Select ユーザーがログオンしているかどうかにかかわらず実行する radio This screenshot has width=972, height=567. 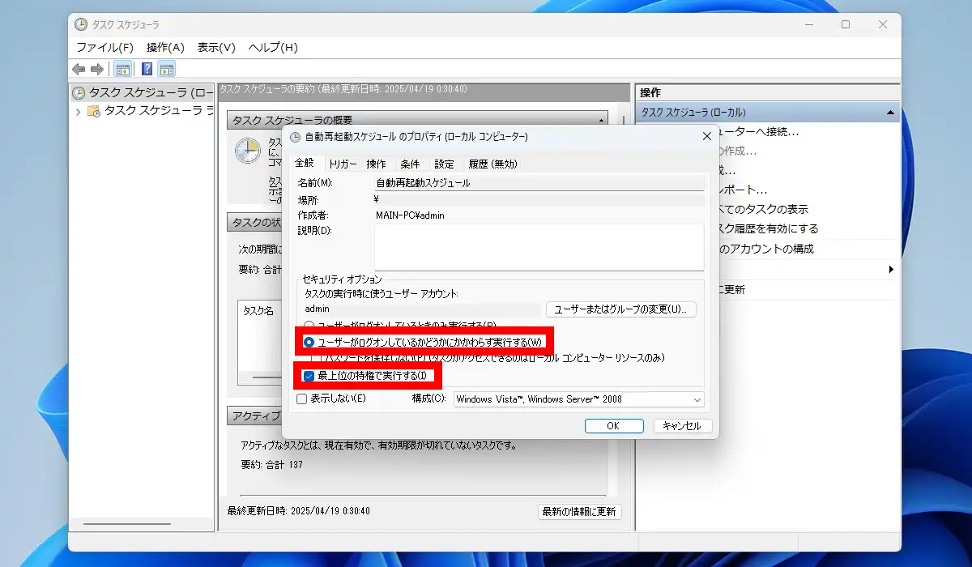click(309, 342)
